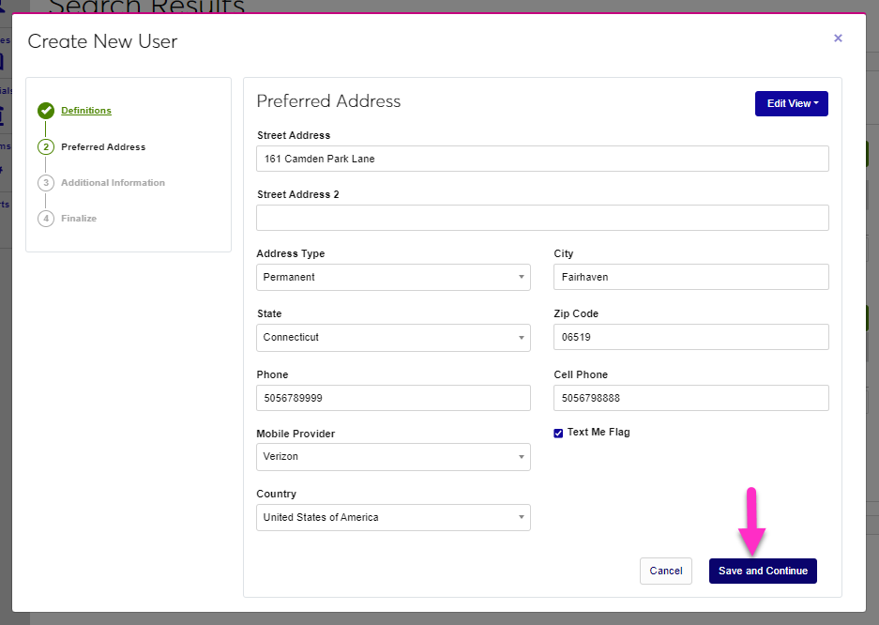Click the step 4 Finalize circle icon
This screenshot has width=879, height=625.
click(x=46, y=219)
